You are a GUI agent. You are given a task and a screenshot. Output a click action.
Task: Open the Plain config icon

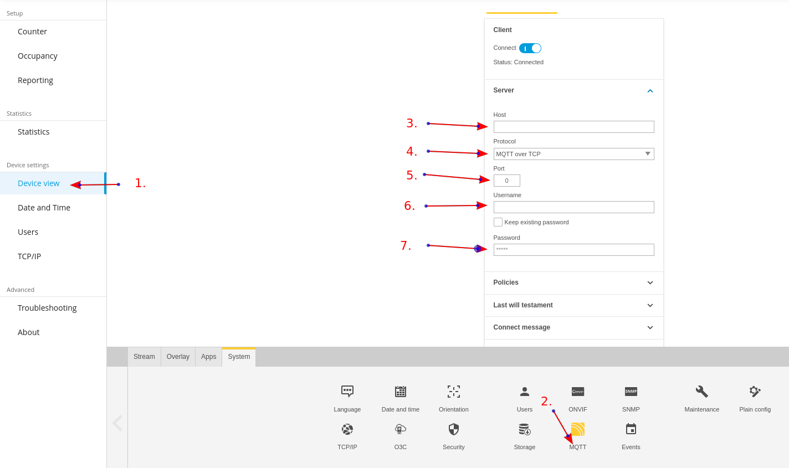click(x=755, y=392)
